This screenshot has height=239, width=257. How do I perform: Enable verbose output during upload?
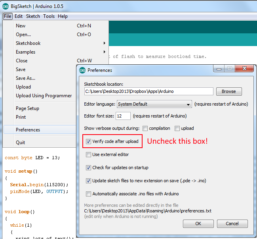coord(177,128)
